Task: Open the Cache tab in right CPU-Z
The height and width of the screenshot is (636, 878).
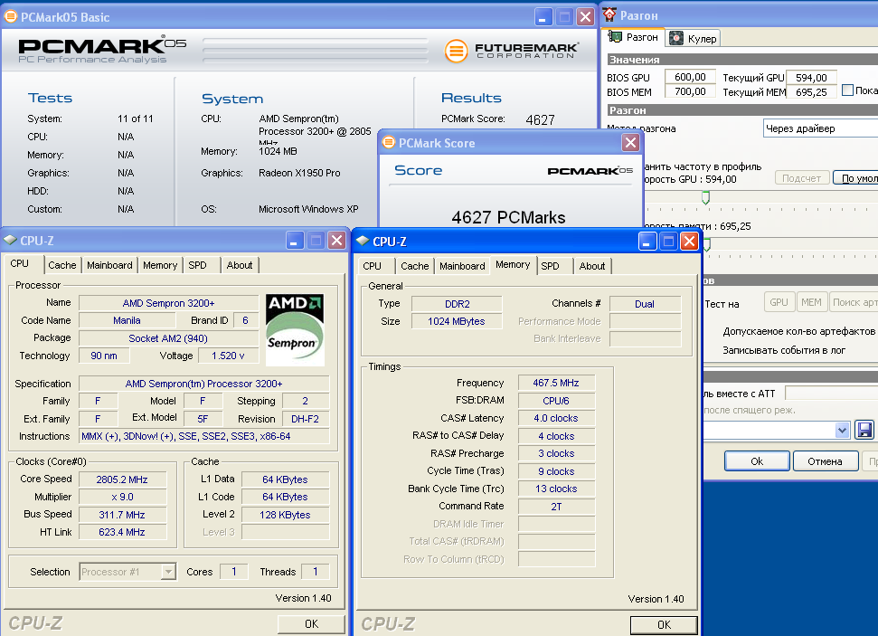Action: (x=415, y=266)
